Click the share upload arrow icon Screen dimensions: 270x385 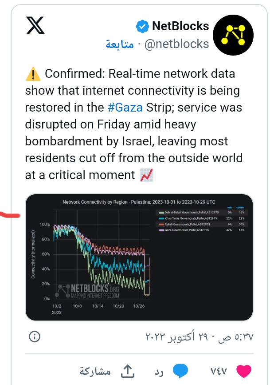[128, 370]
